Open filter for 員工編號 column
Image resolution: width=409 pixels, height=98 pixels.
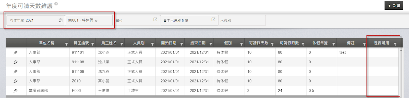pos(92,44)
